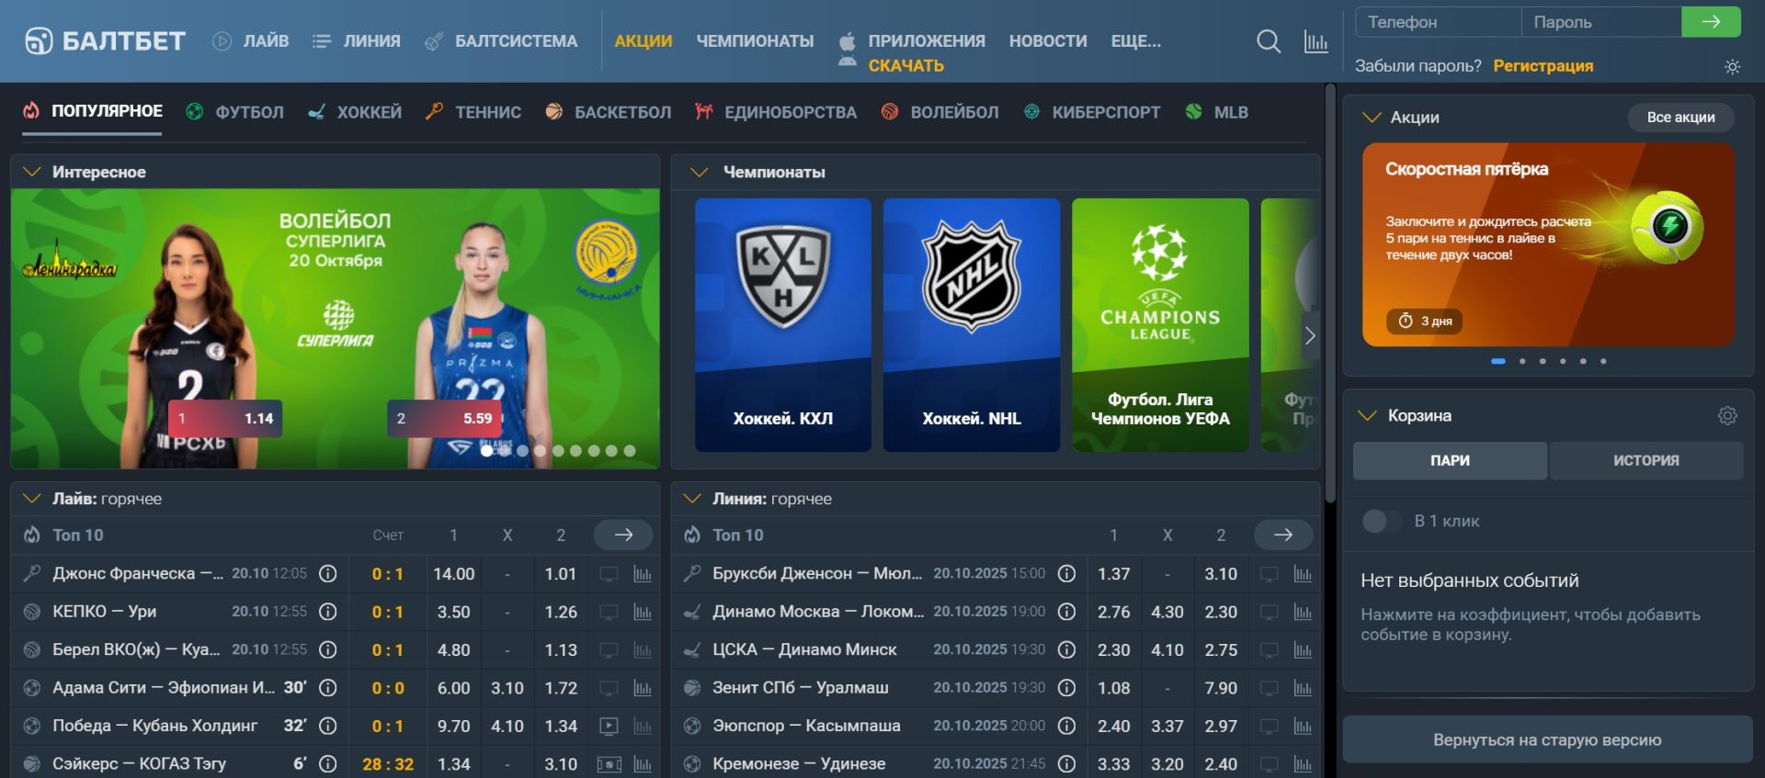Click the Baltbet logo
The image size is (1765, 778).
click(x=105, y=41)
